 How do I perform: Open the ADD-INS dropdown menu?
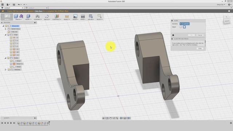click(91, 19)
